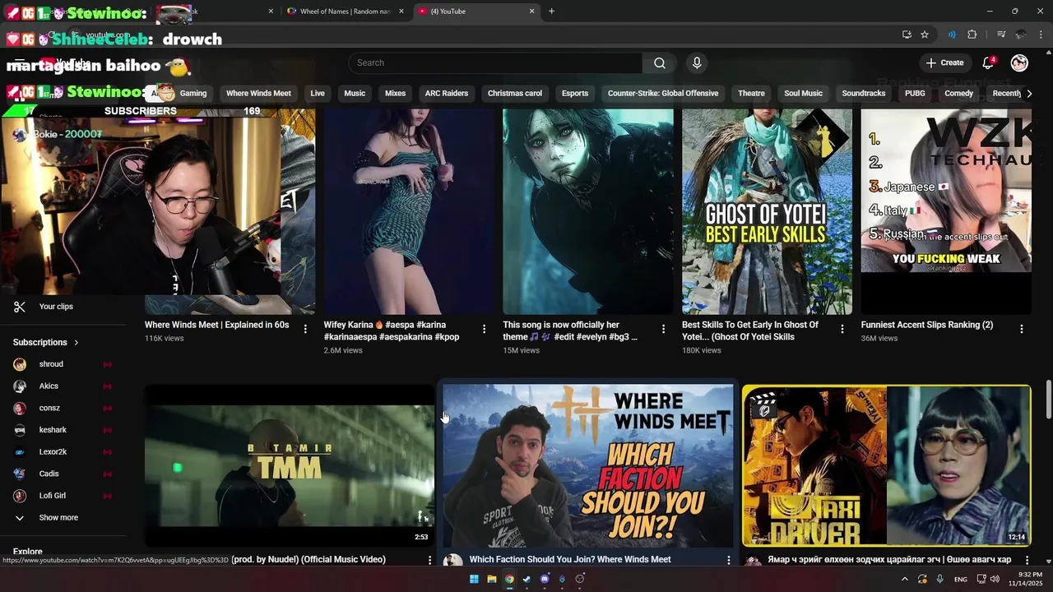Play the Evelyn bg3 theme short thumbnail
The width and height of the screenshot is (1053, 592).
click(x=588, y=211)
